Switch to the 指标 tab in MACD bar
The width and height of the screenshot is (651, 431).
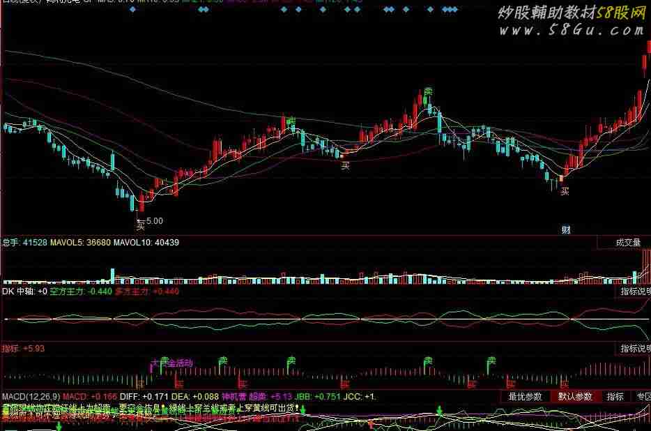click(x=615, y=397)
